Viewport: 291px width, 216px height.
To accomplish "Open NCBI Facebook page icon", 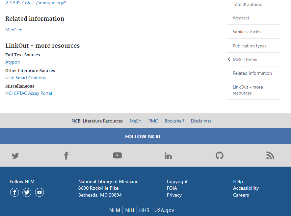I will click(x=66, y=156).
